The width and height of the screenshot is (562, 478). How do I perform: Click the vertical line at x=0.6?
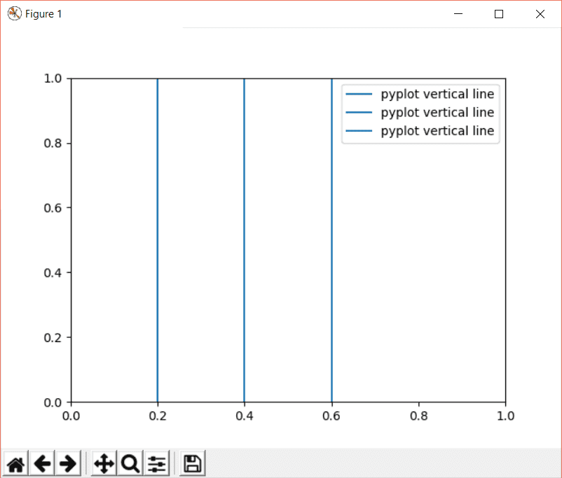(332, 240)
